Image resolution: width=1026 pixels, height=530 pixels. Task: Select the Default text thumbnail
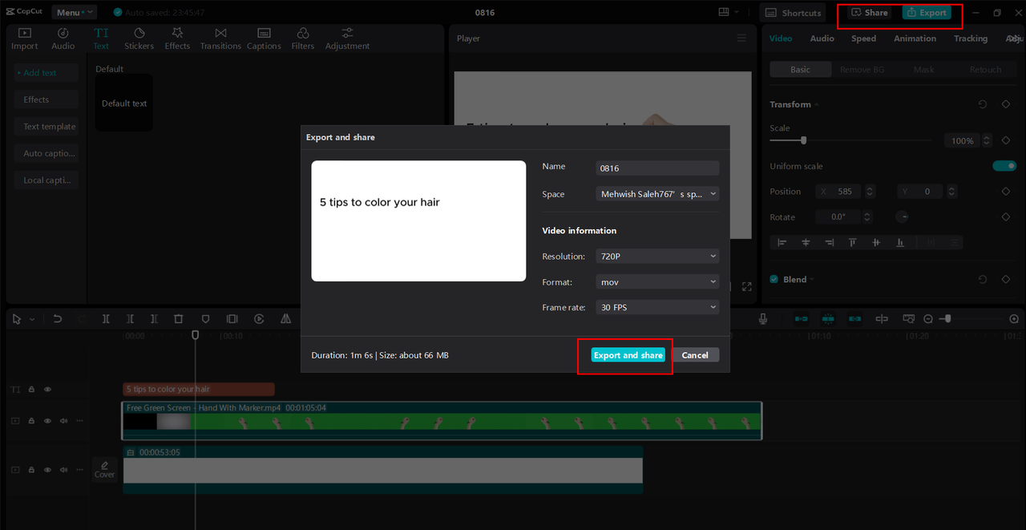[x=124, y=103]
